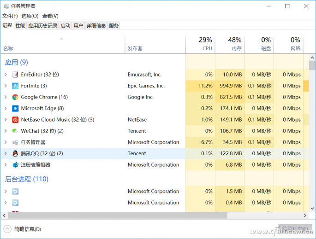
Task: Click Chrome's 821.5 MB memory cell
Action: point(230,97)
